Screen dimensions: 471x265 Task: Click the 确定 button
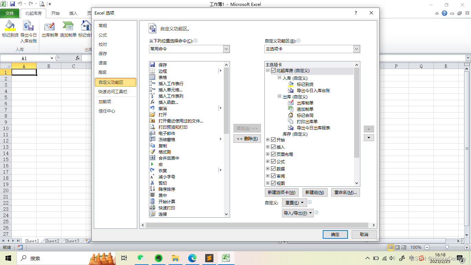pyautogui.click(x=335, y=234)
